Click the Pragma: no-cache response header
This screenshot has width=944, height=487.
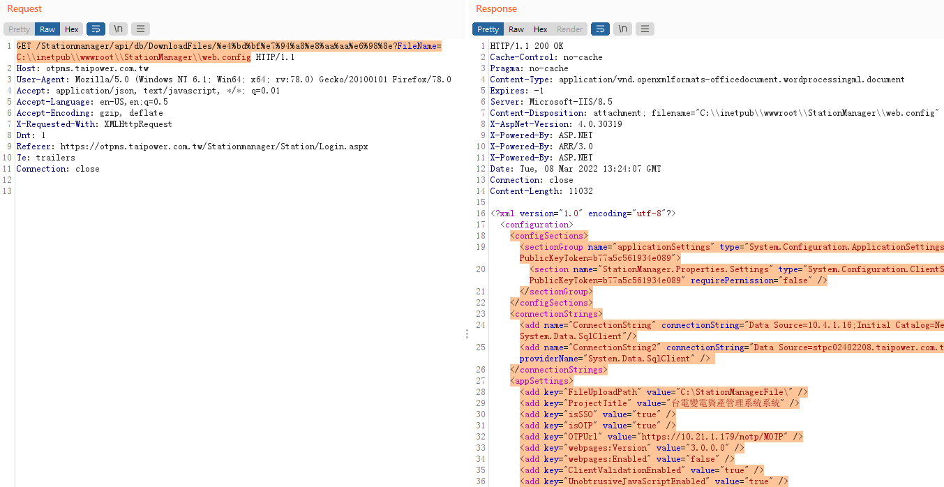[529, 68]
